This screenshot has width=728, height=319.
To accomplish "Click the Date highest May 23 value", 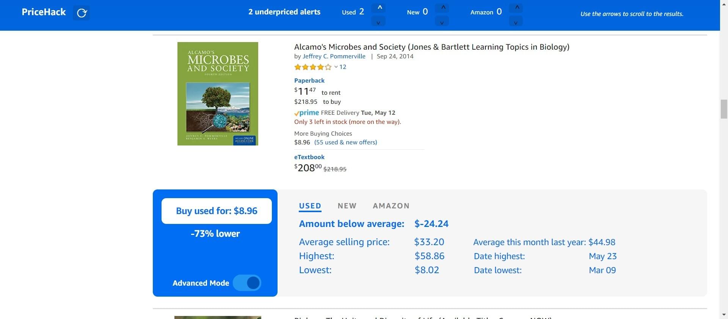I will tap(603, 256).
